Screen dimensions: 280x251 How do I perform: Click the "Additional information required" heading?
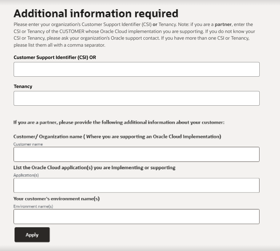[x=96, y=13]
